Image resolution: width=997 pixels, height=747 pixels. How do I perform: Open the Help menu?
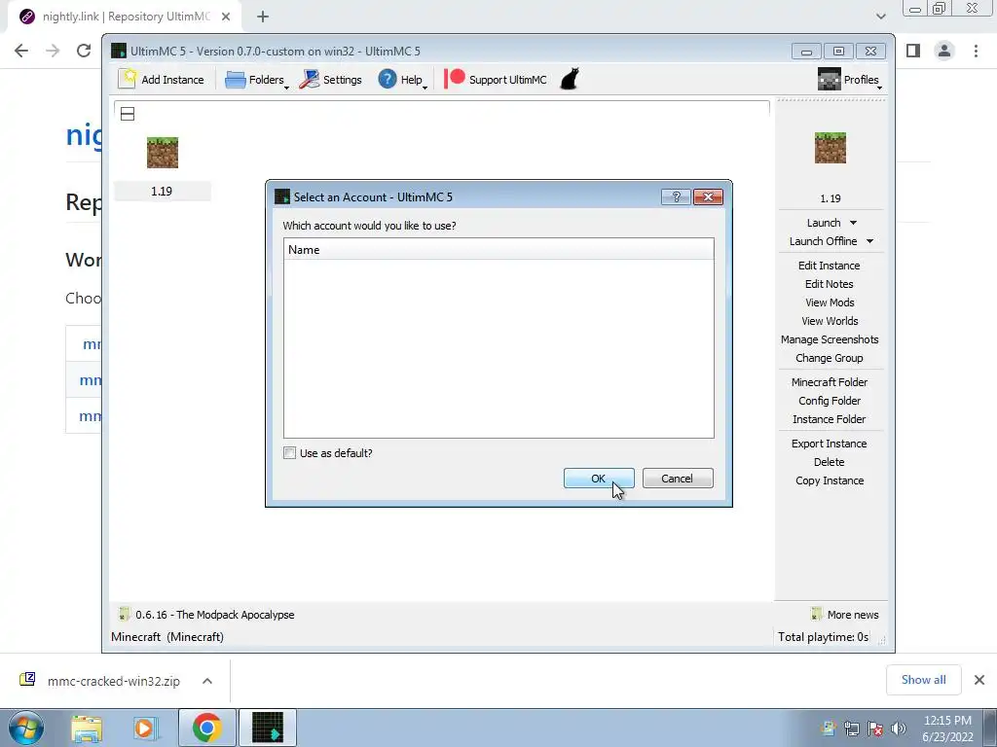pos(402,80)
